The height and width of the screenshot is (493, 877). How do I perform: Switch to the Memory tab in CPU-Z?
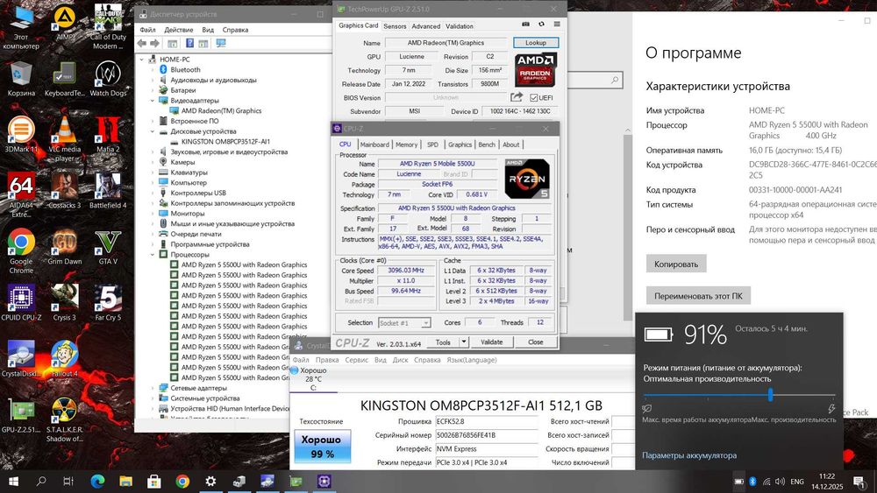point(407,144)
